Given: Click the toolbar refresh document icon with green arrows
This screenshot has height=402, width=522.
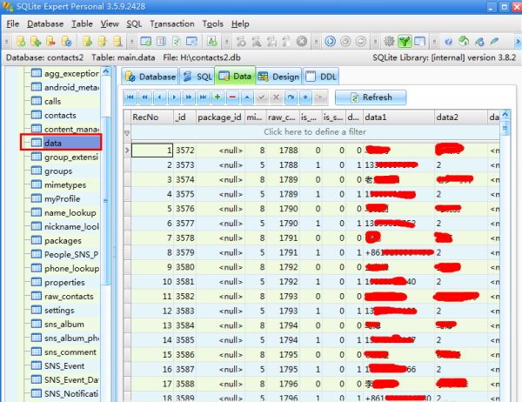Looking at the screenshot, I should pos(177,41).
